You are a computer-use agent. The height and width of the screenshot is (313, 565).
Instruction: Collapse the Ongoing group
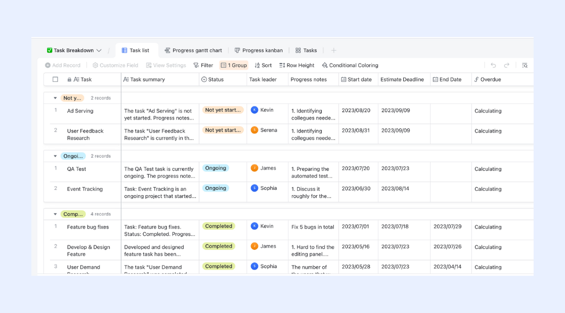click(55, 156)
